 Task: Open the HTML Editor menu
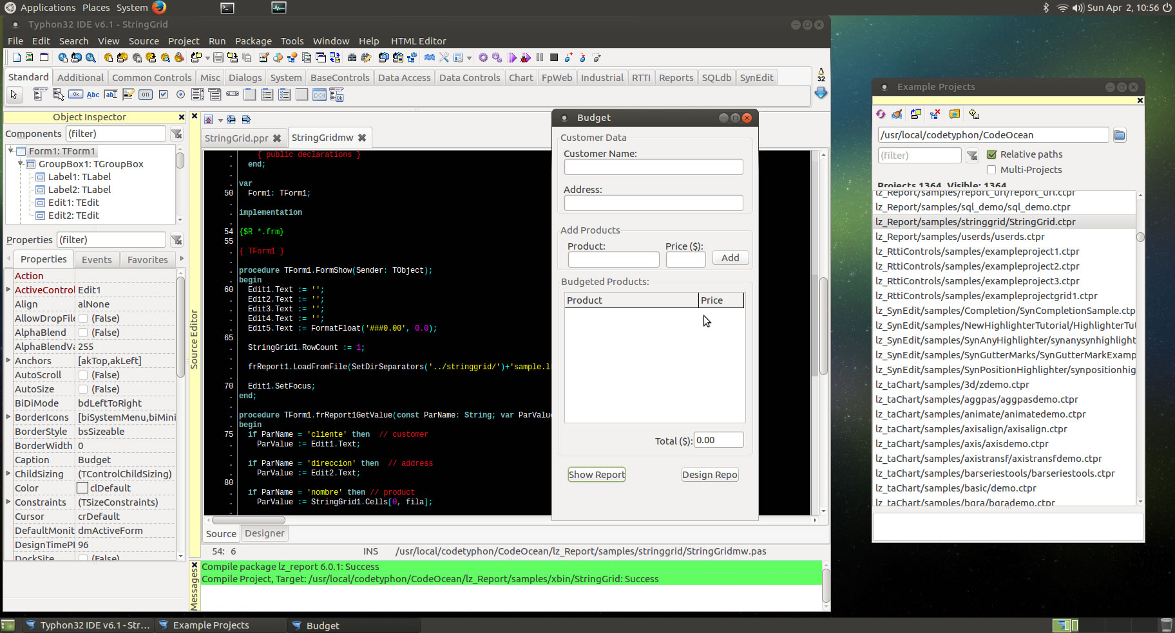pos(418,41)
